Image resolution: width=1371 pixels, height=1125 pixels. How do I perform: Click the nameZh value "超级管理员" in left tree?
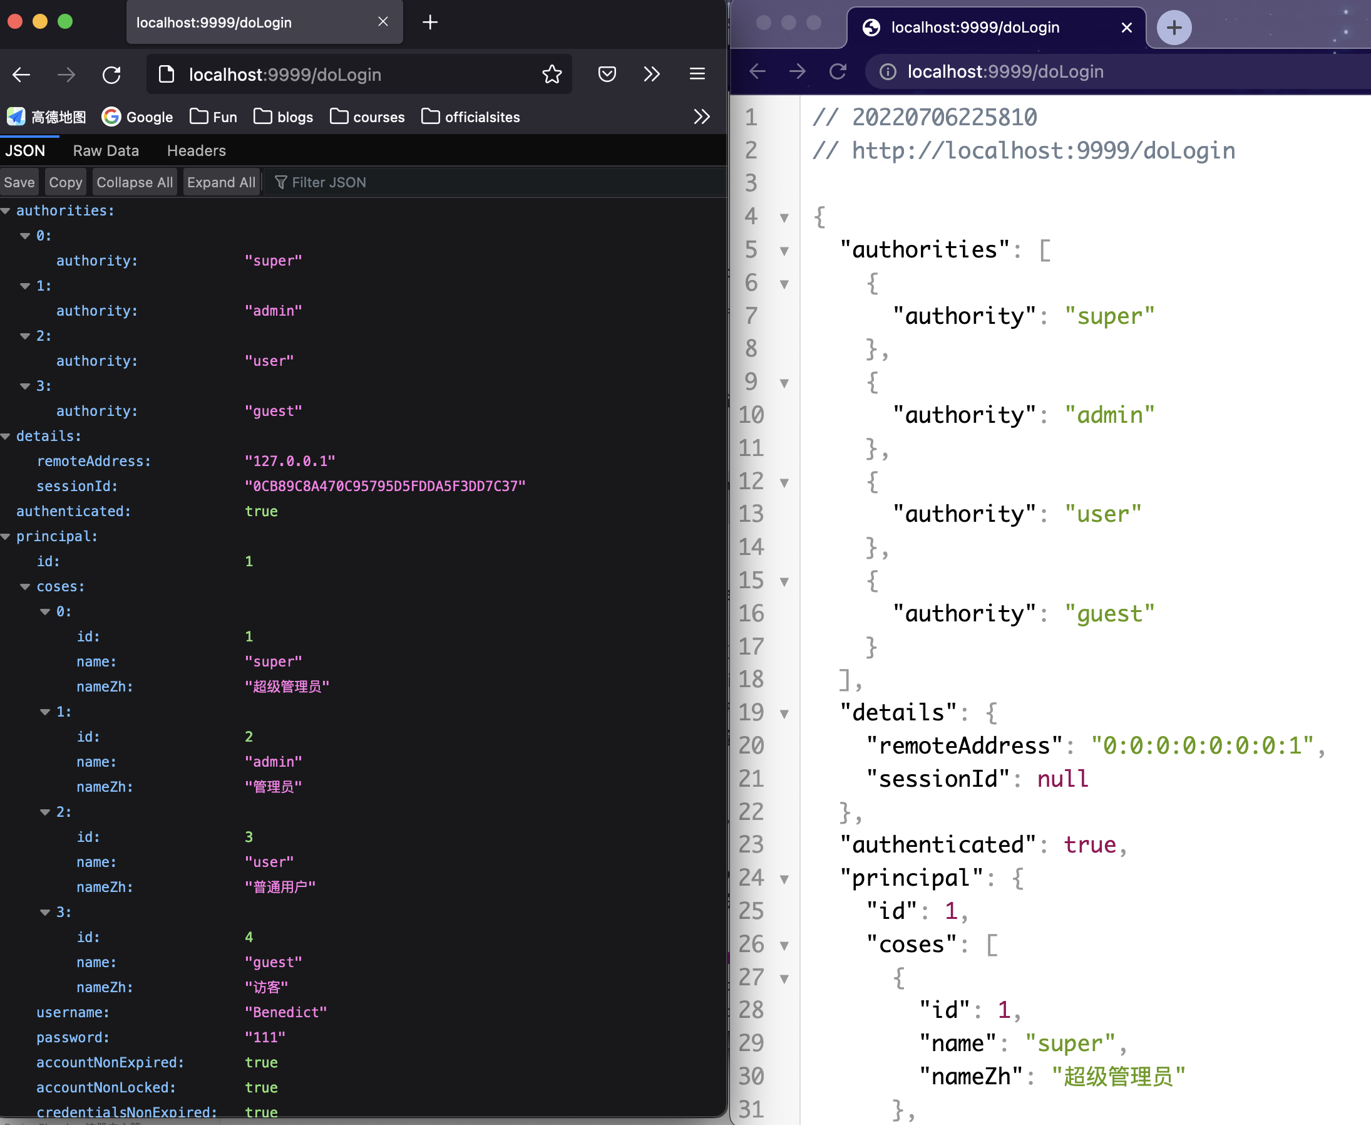click(287, 687)
